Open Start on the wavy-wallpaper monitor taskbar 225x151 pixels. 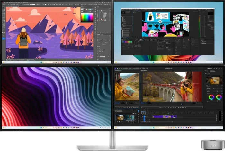point(41,128)
